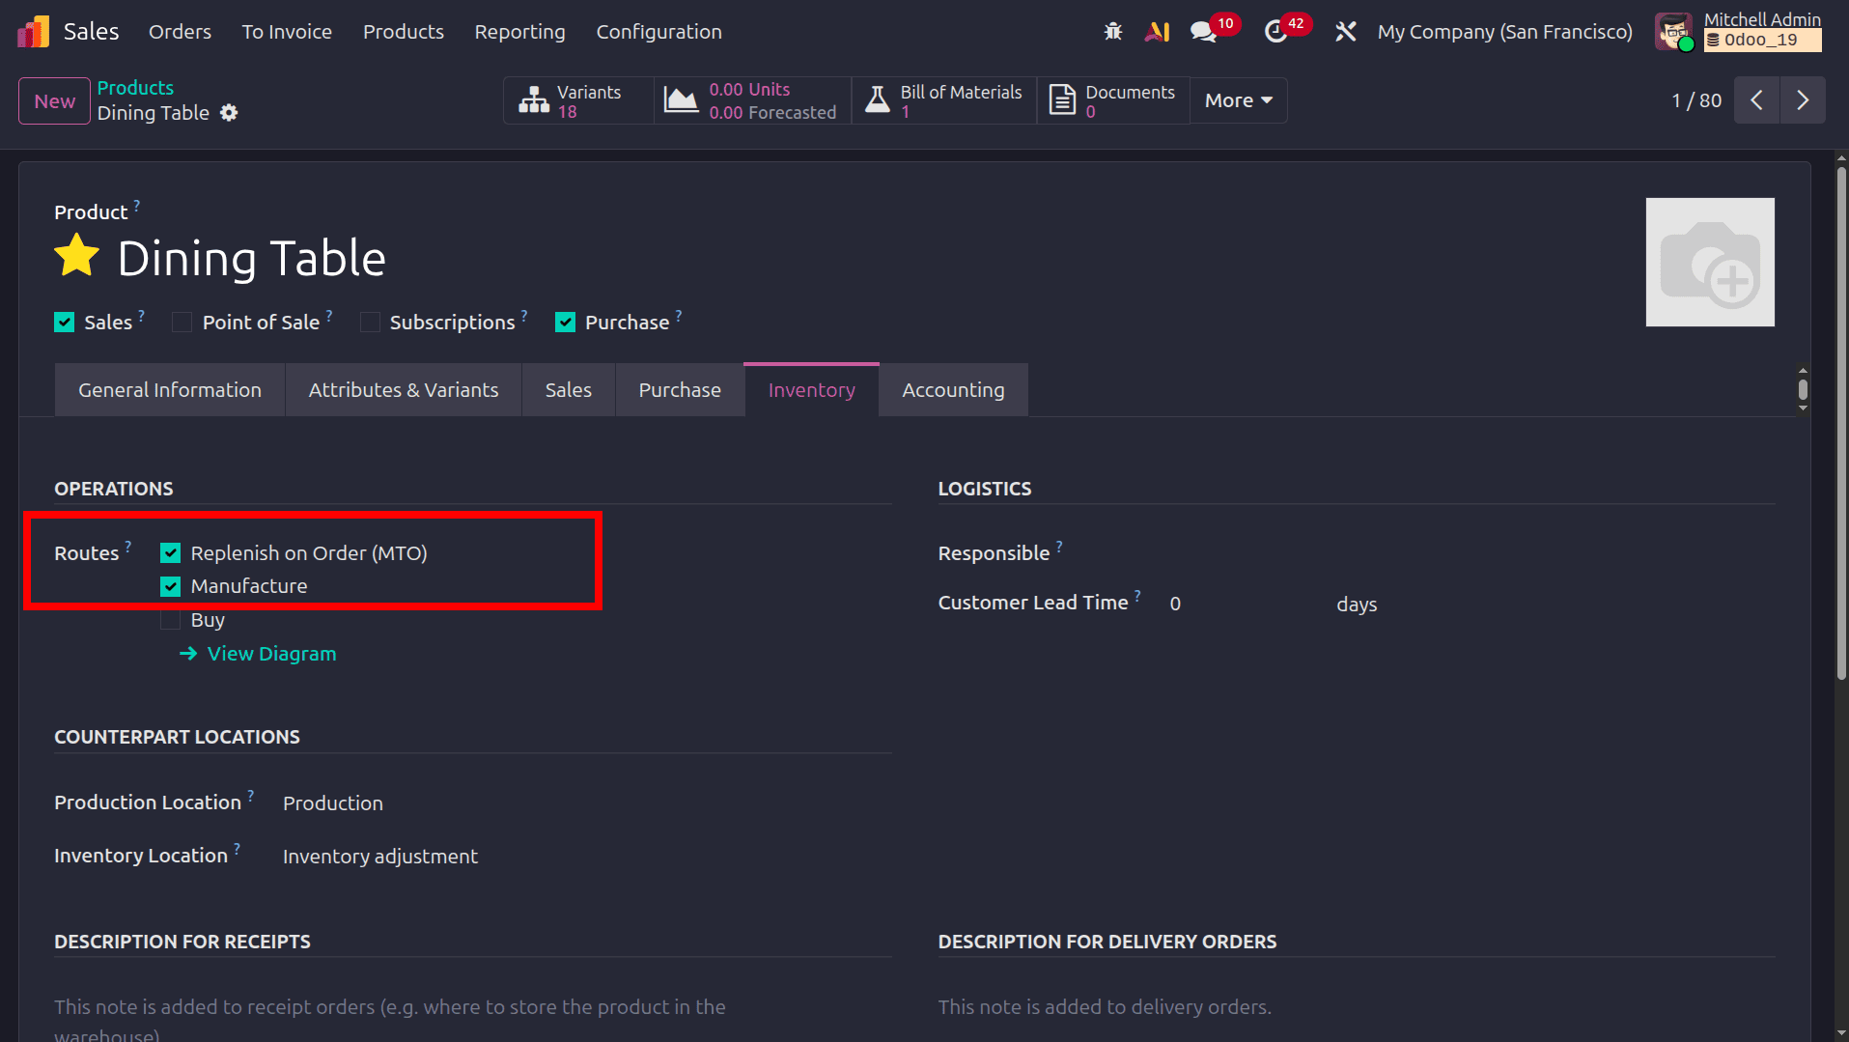Go back to Products breadcrumb
The image size is (1849, 1042).
point(135,88)
